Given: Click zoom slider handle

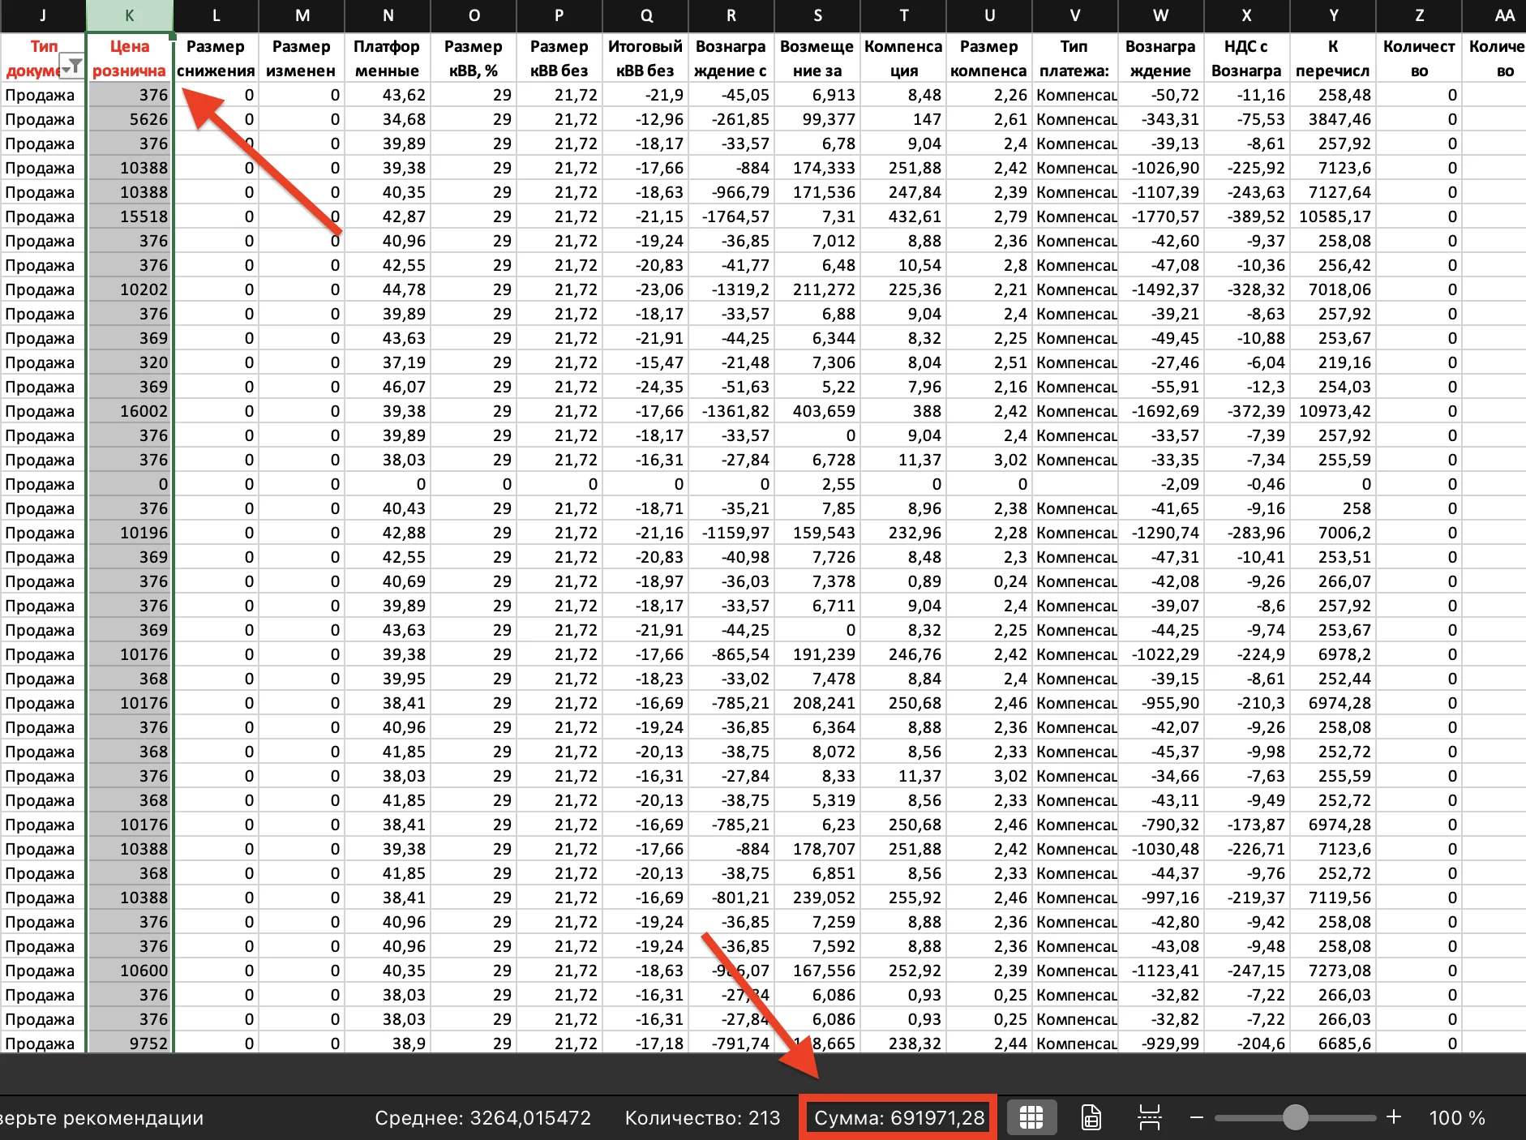Looking at the screenshot, I should pyautogui.click(x=1296, y=1117).
